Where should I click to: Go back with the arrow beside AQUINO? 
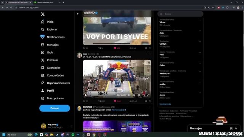(78, 14)
